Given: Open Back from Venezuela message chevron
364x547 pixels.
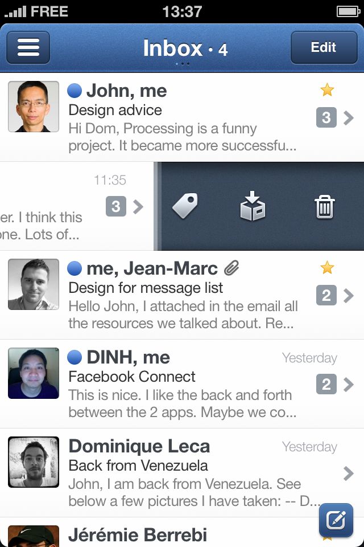Looking at the screenshot, I should point(349,473).
